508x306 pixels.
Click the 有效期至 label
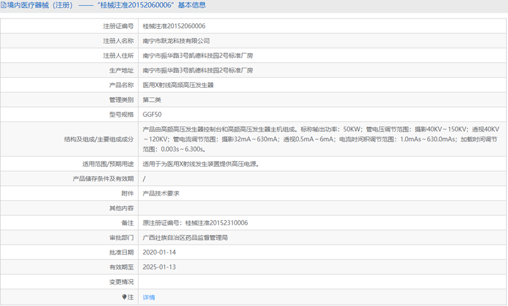(x=121, y=267)
